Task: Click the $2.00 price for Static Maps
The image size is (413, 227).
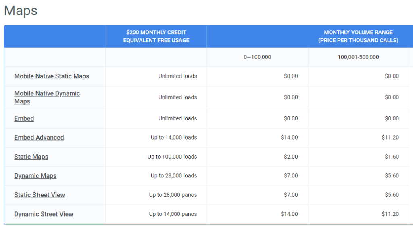Action: point(291,157)
